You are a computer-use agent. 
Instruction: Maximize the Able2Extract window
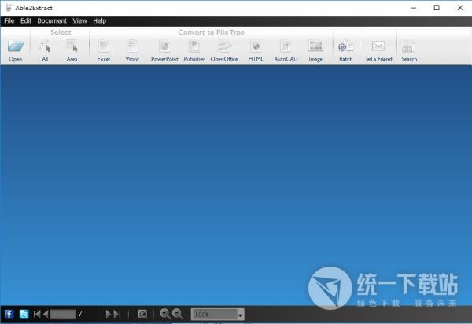(x=437, y=8)
